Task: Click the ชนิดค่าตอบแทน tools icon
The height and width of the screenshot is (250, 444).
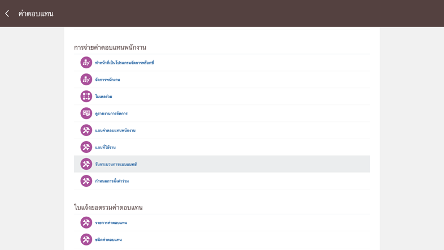Action: point(86,240)
